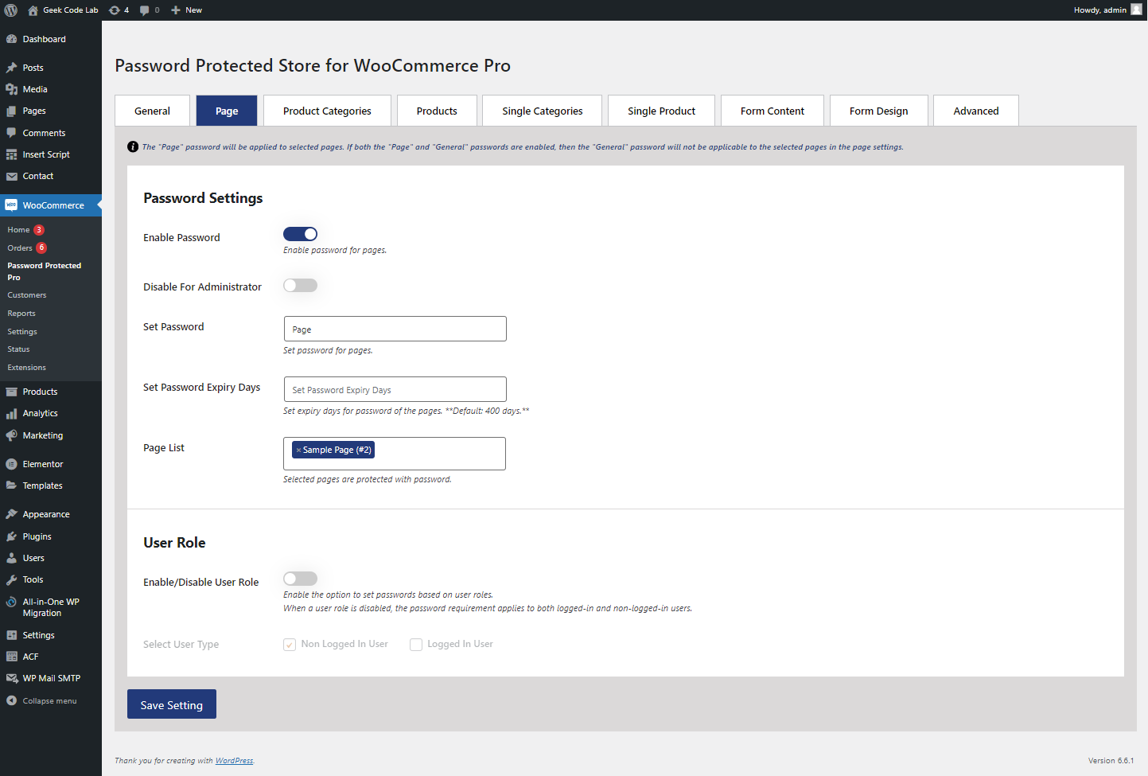Screen dimensions: 1148x776
Task: Click the Collapse menu label
Action: [x=49, y=701]
